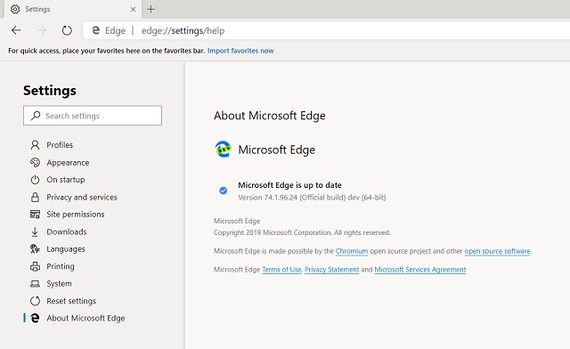Click the blue up-to-date checkmark icon
Viewport: 570px width, 349px height.
224,191
